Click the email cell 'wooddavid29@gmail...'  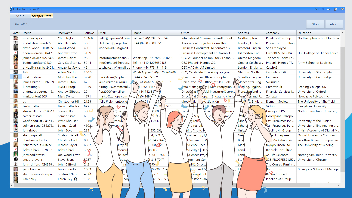coord(114,48)
